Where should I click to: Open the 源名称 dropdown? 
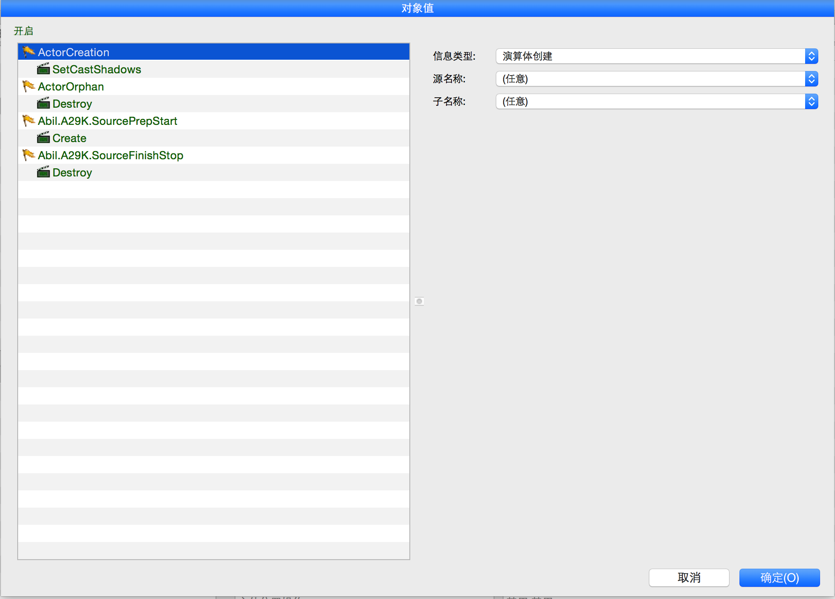[657, 79]
